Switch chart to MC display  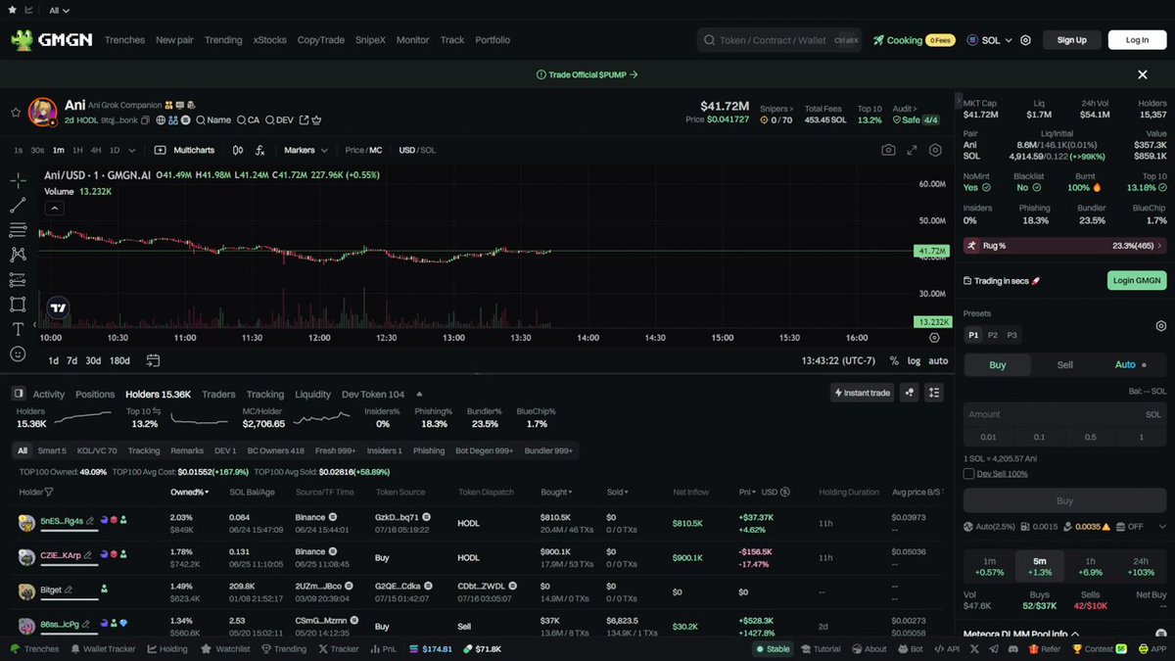[x=375, y=150]
